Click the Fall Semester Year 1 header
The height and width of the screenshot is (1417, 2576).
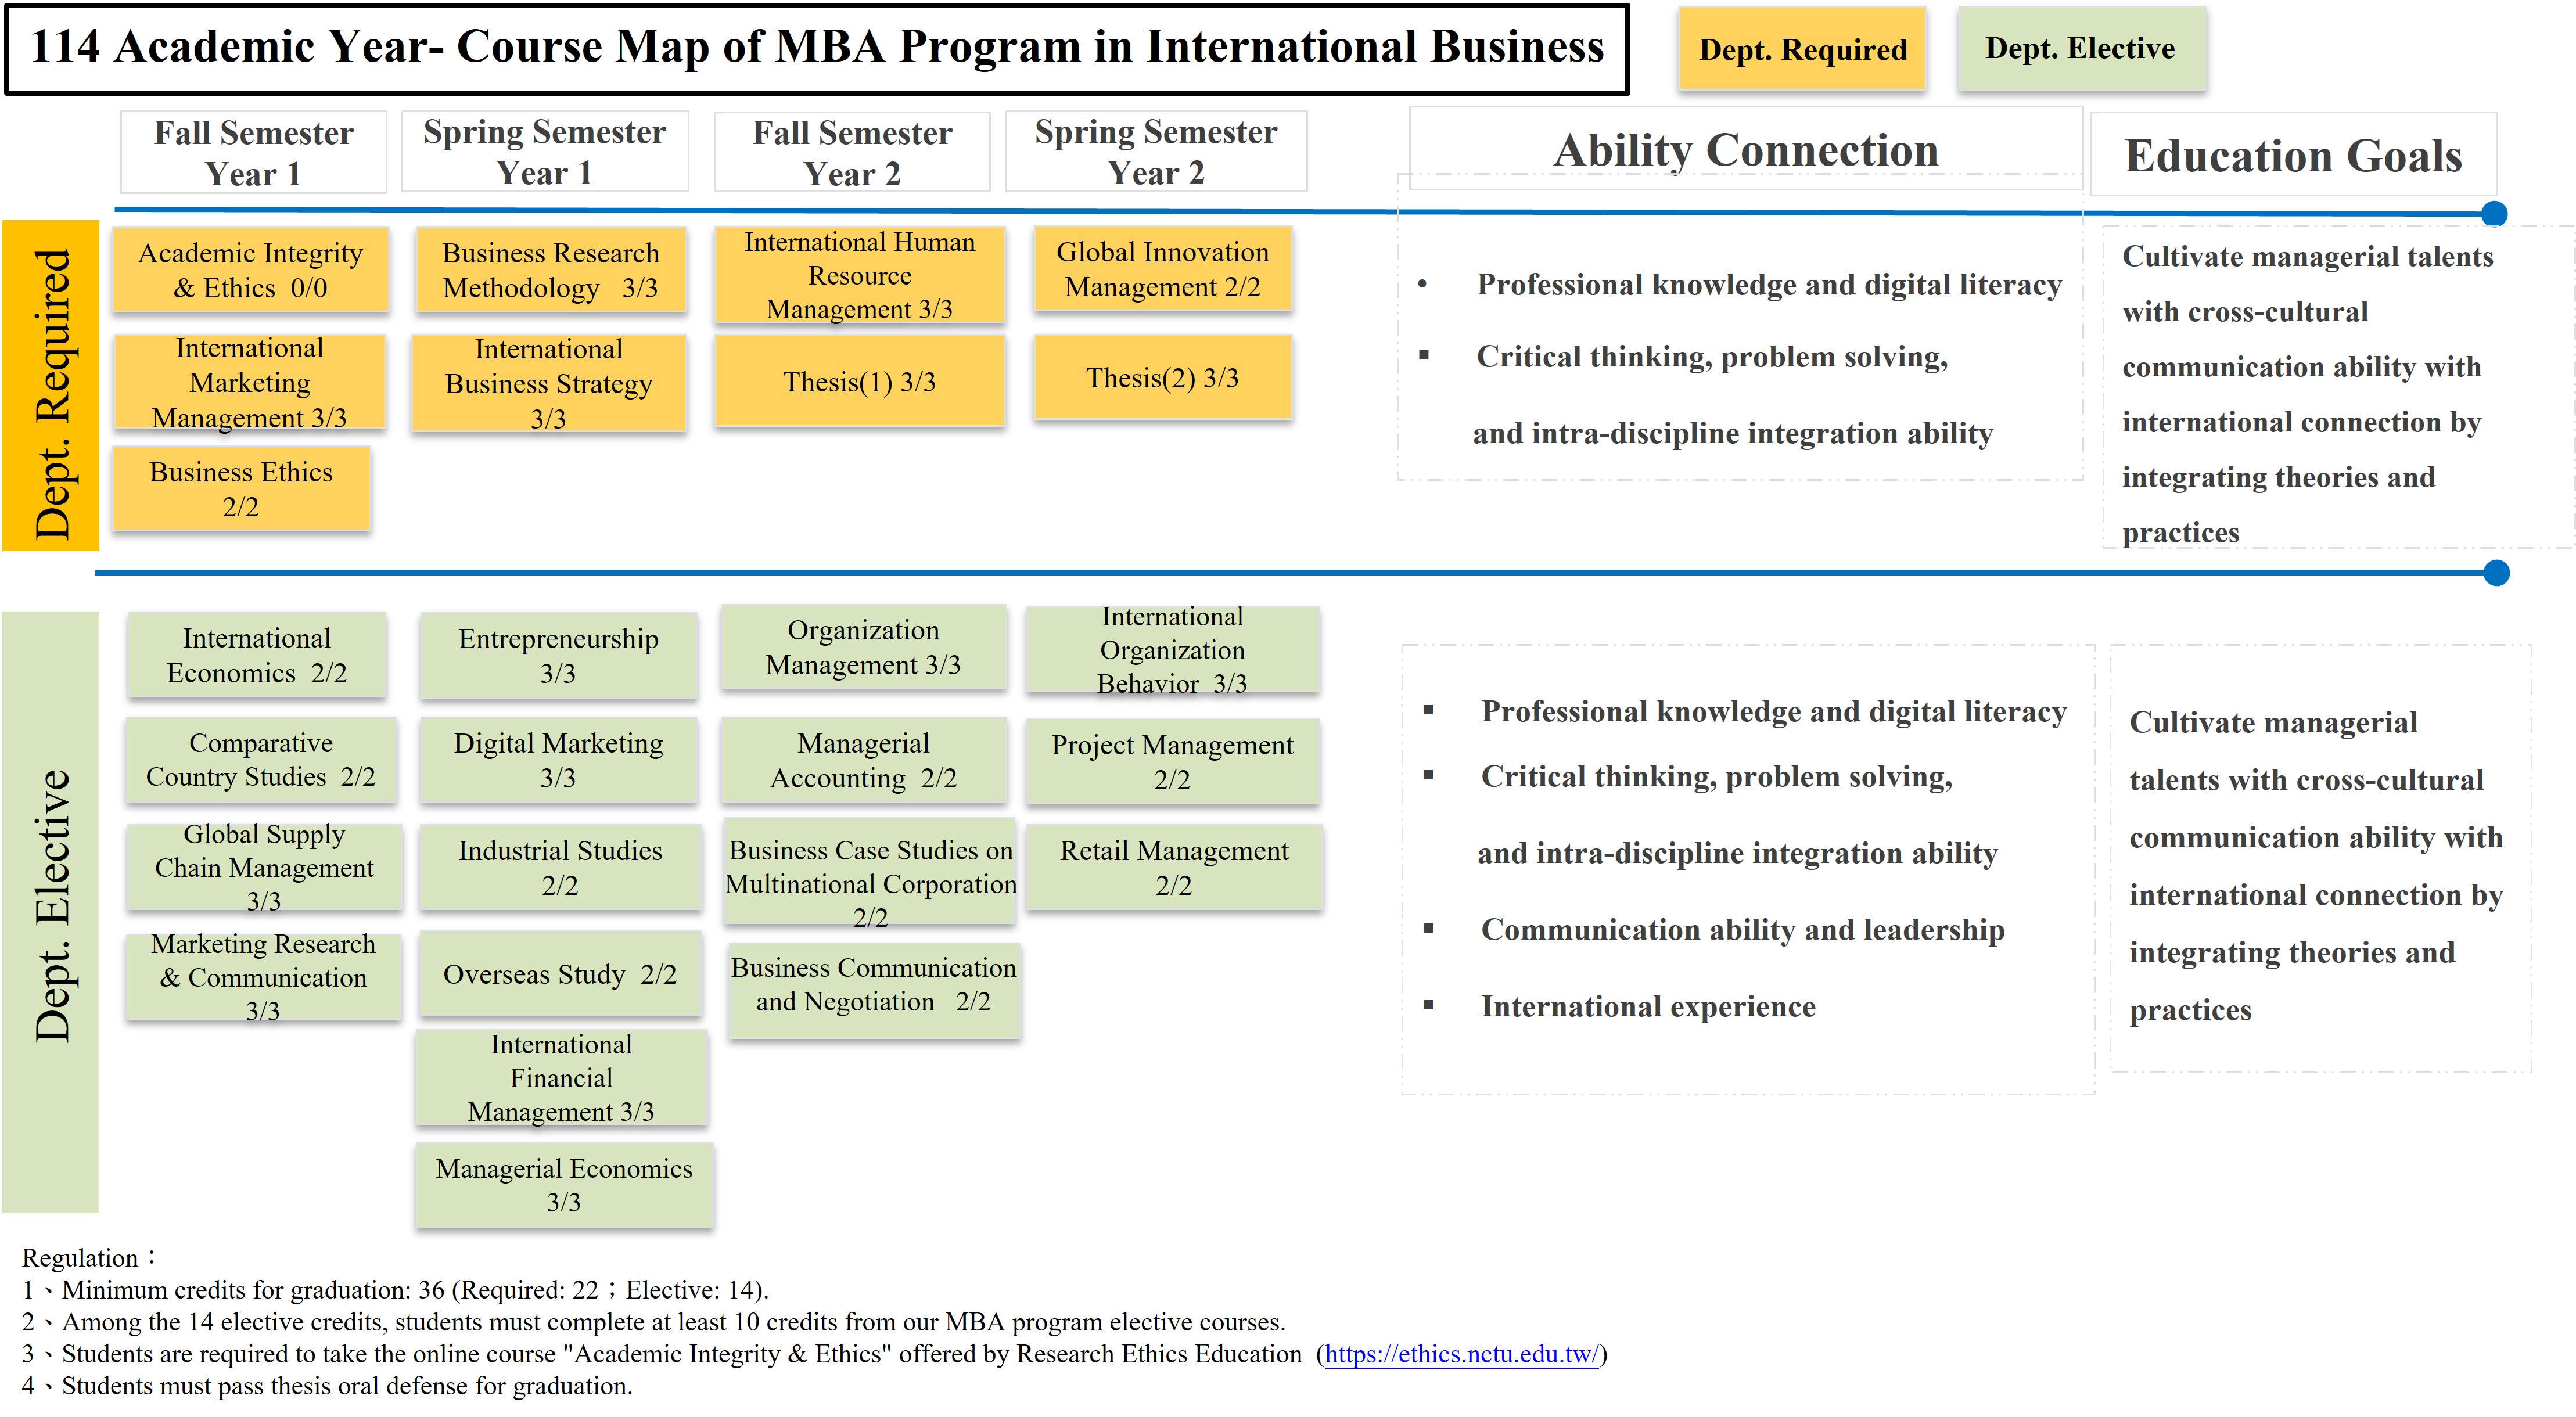253,152
